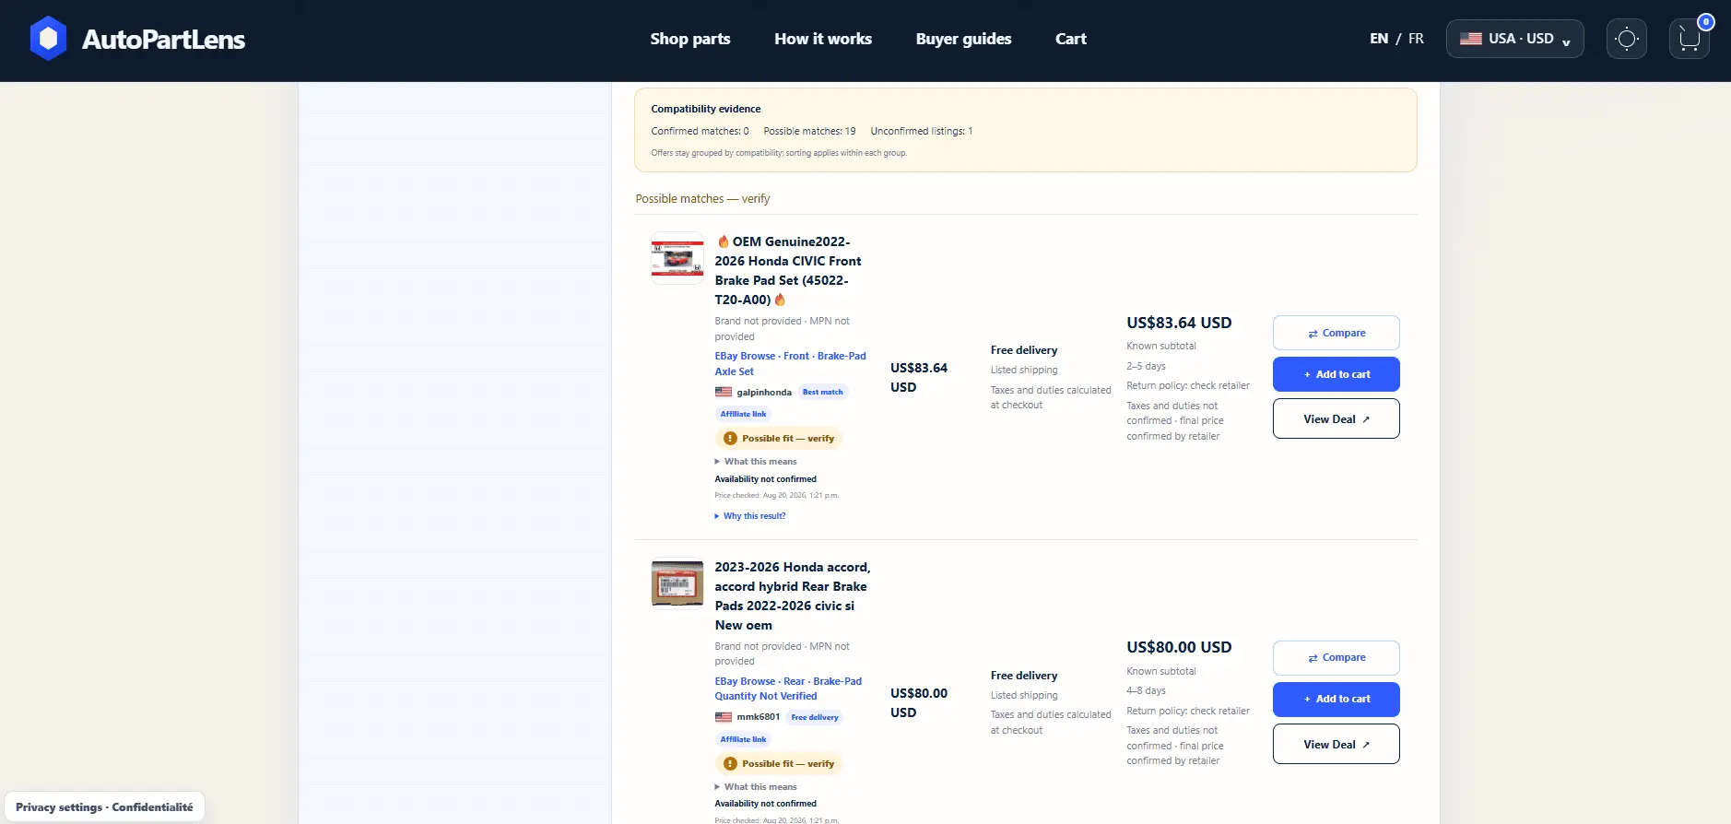Open USA · USD region dropdown
Viewport: 1731px width, 824px height.
[x=1514, y=39]
